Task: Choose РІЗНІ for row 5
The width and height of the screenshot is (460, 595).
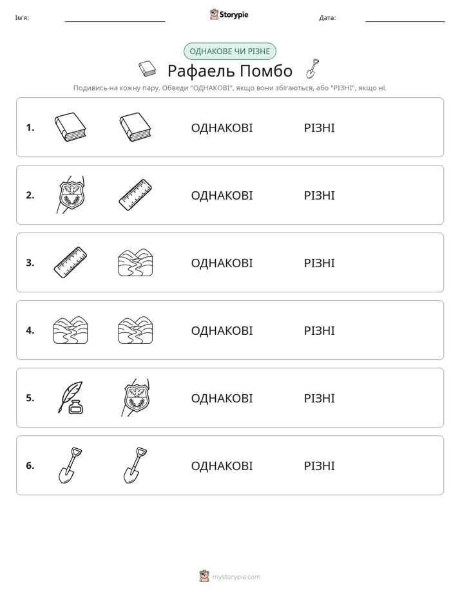Action: [x=319, y=398]
